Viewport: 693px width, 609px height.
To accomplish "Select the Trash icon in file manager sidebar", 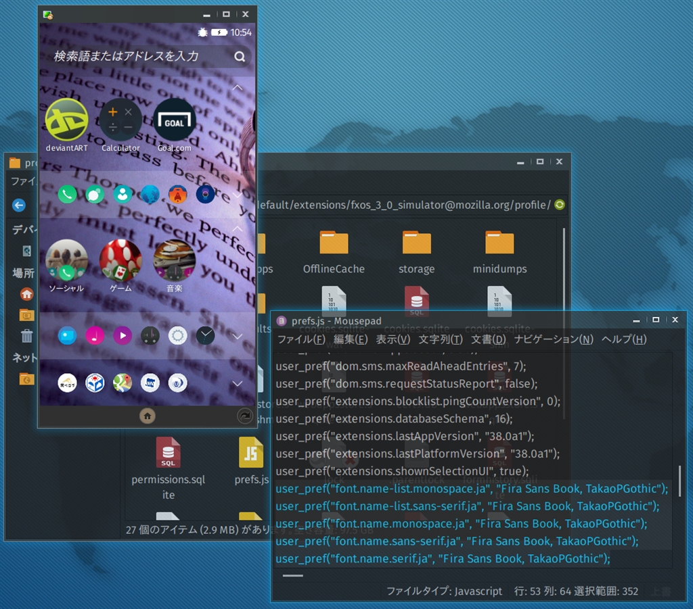I will (x=26, y=336).
